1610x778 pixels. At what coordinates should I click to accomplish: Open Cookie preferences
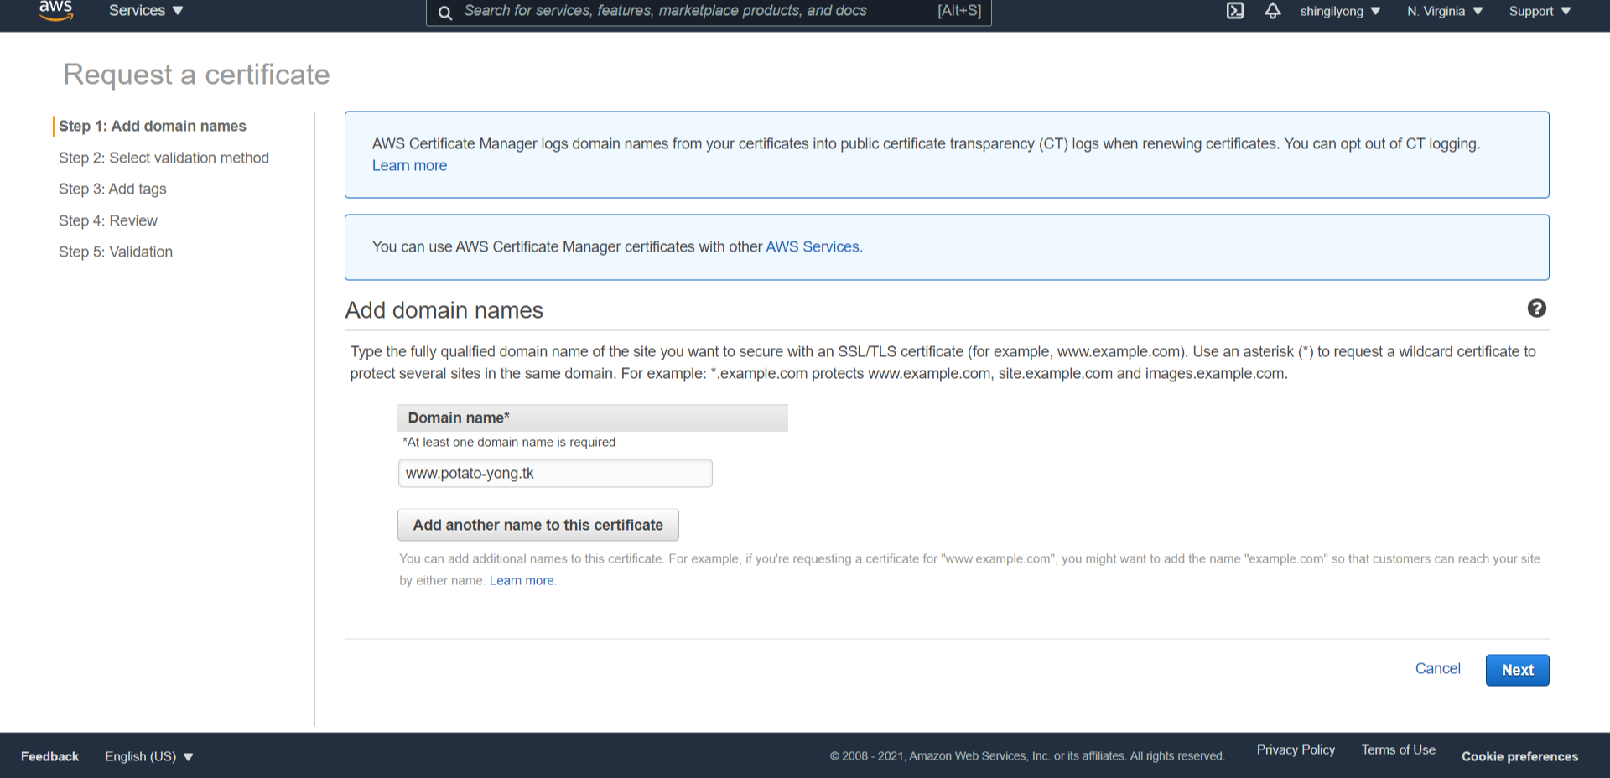tap(1519, 756)
